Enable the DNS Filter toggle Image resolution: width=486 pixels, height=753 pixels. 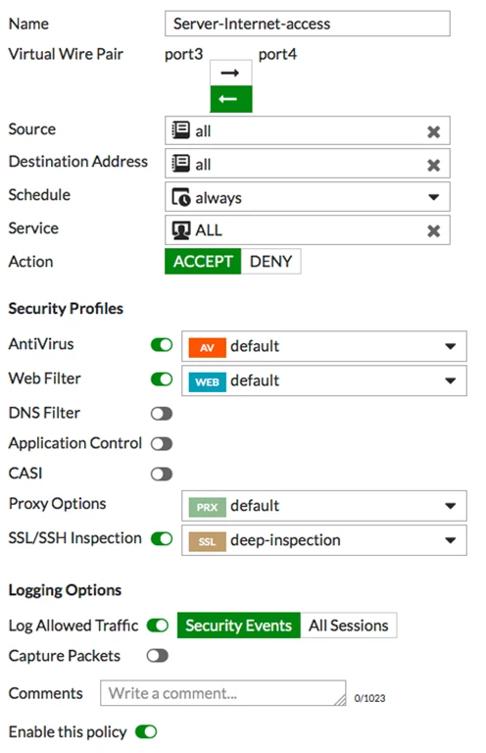click(x=162, y=414)
